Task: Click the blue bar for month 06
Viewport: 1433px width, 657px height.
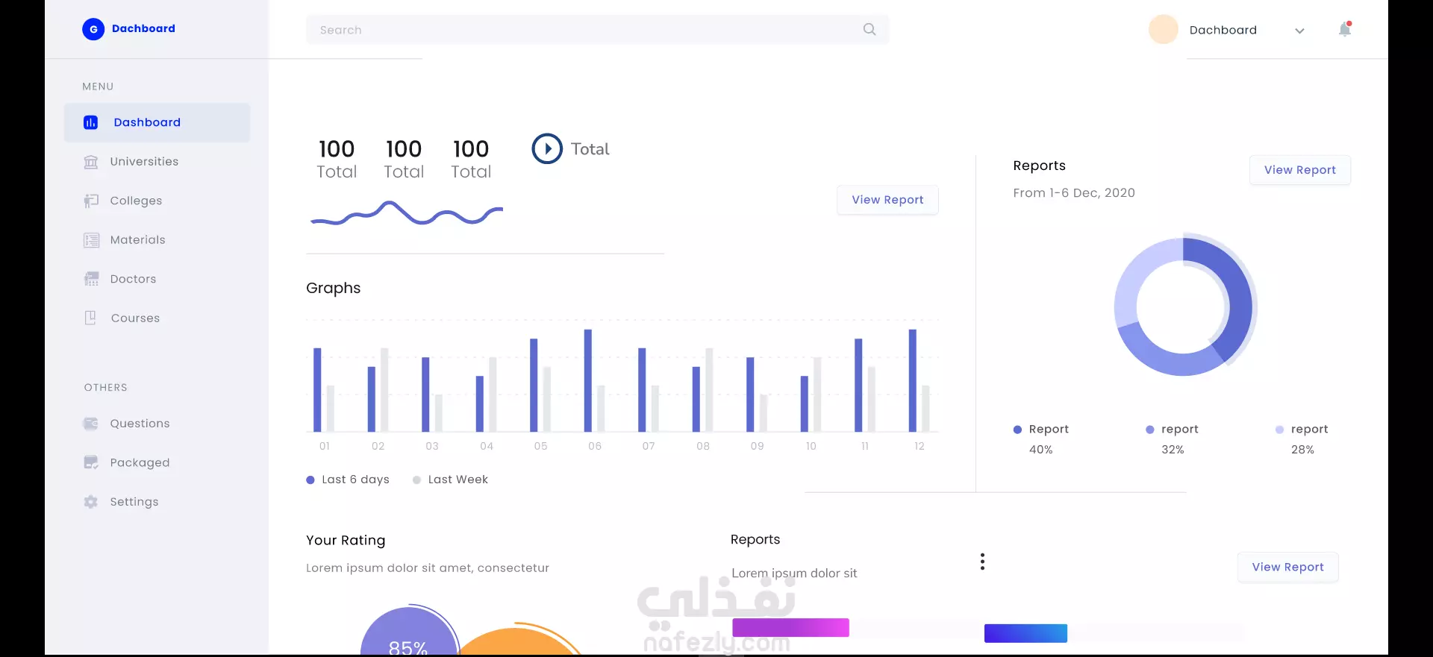Action: (588, 380)
